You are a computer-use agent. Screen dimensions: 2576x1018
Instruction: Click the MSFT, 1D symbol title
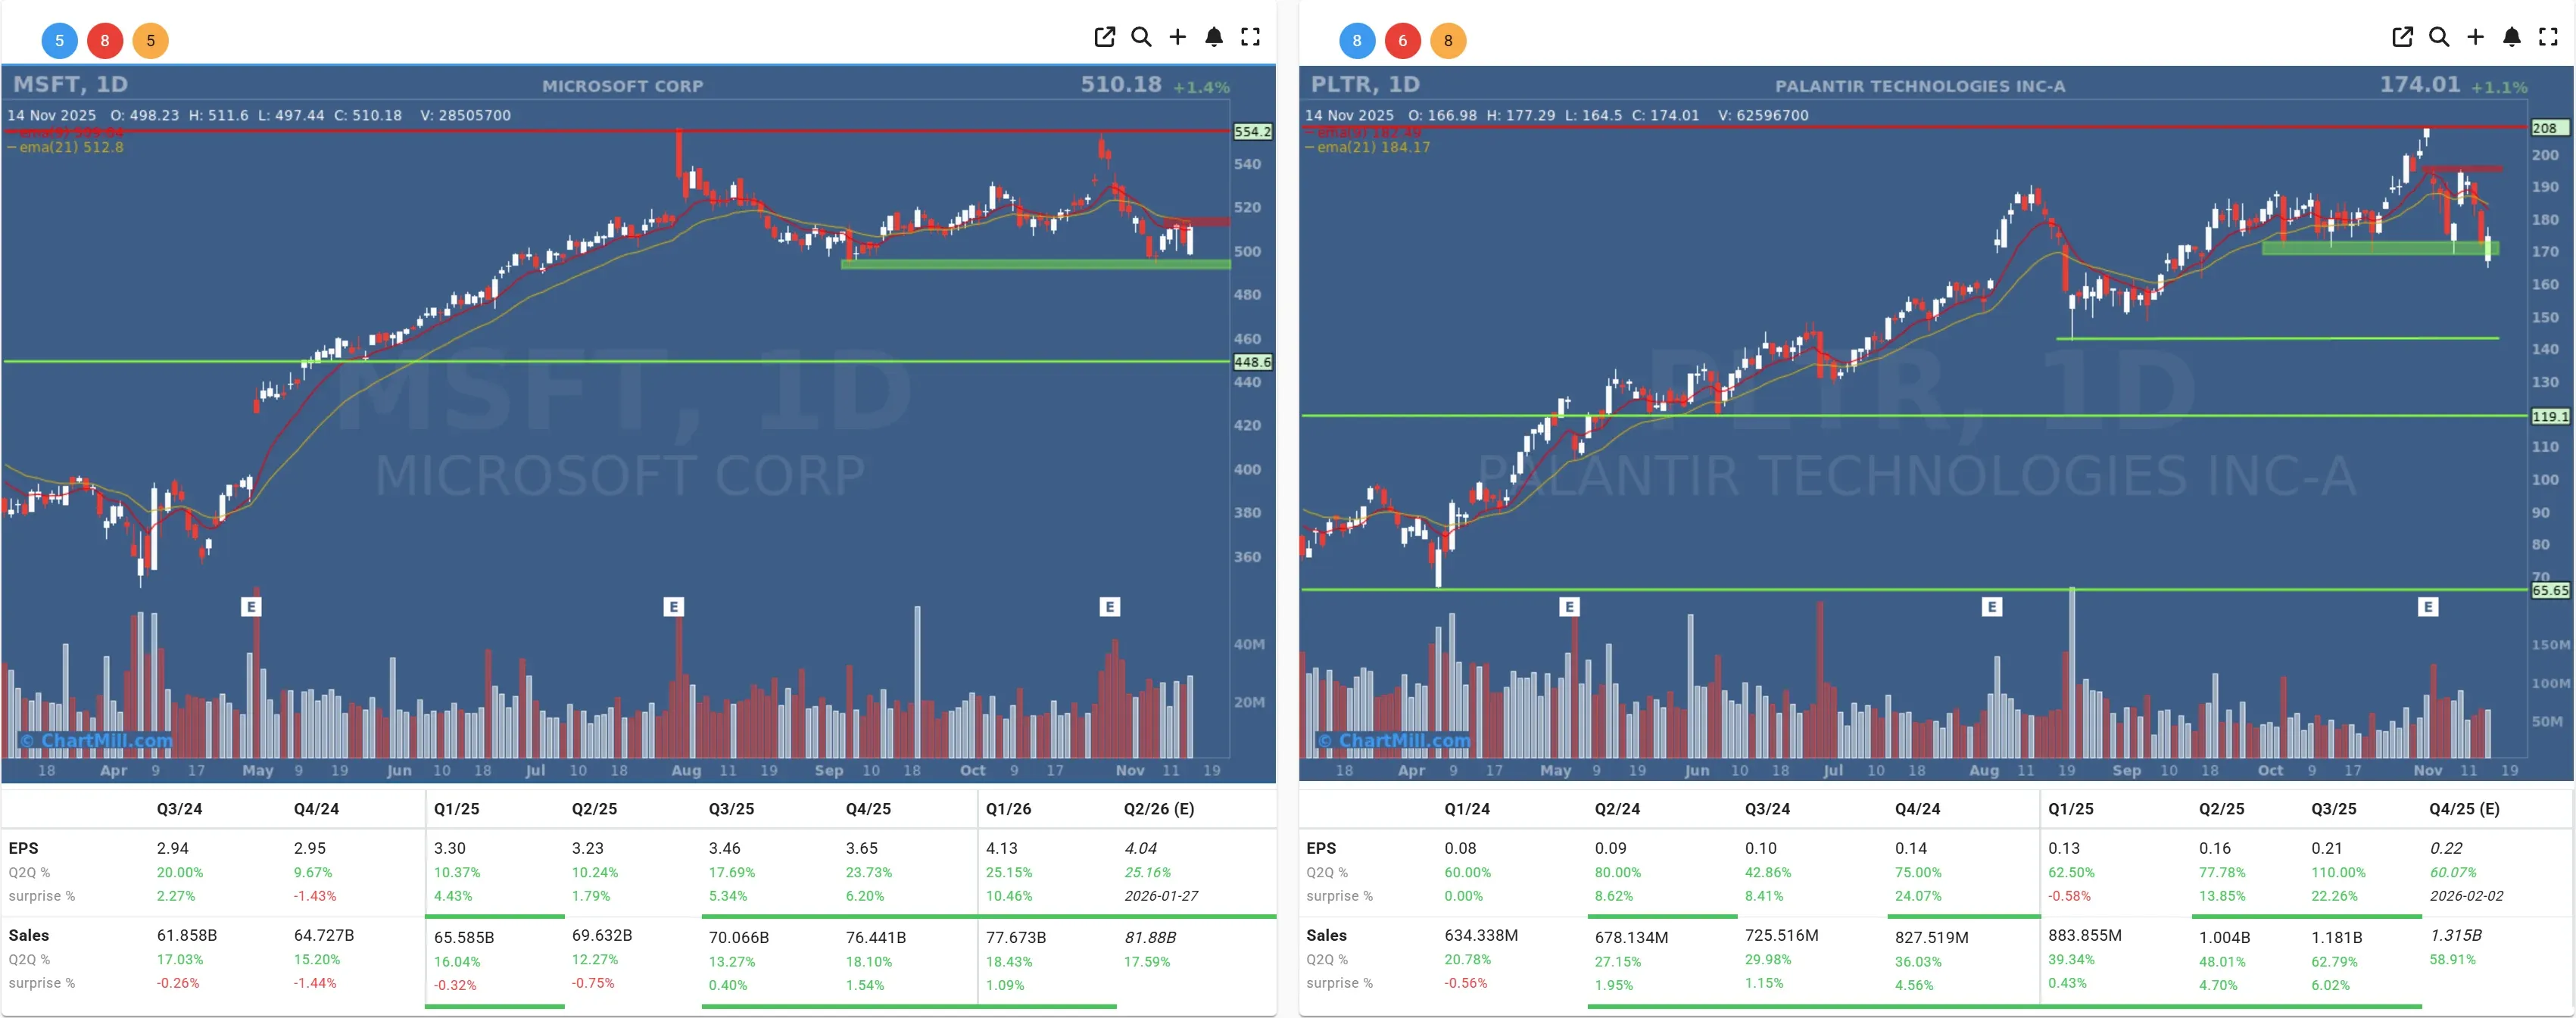71,85
